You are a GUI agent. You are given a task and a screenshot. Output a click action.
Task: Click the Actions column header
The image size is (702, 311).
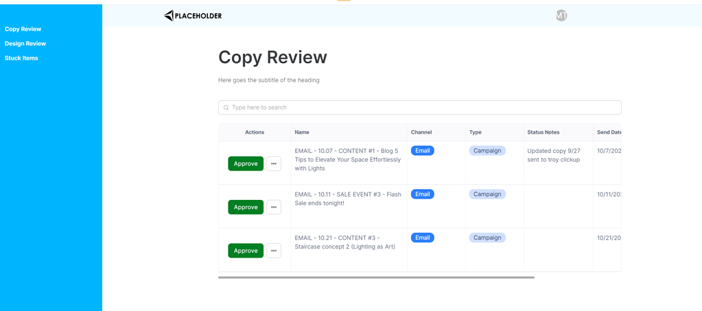click(x=255, y=132)
